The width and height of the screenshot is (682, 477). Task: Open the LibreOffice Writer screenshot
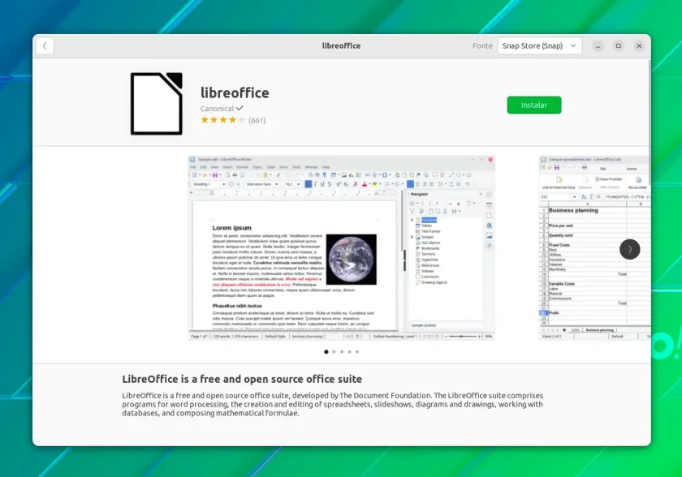point(342,248)
